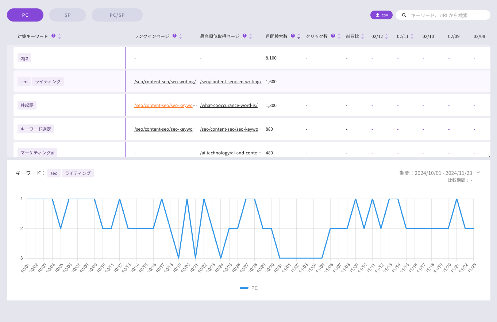Click the 480 monthly search value

pos(269,153)
